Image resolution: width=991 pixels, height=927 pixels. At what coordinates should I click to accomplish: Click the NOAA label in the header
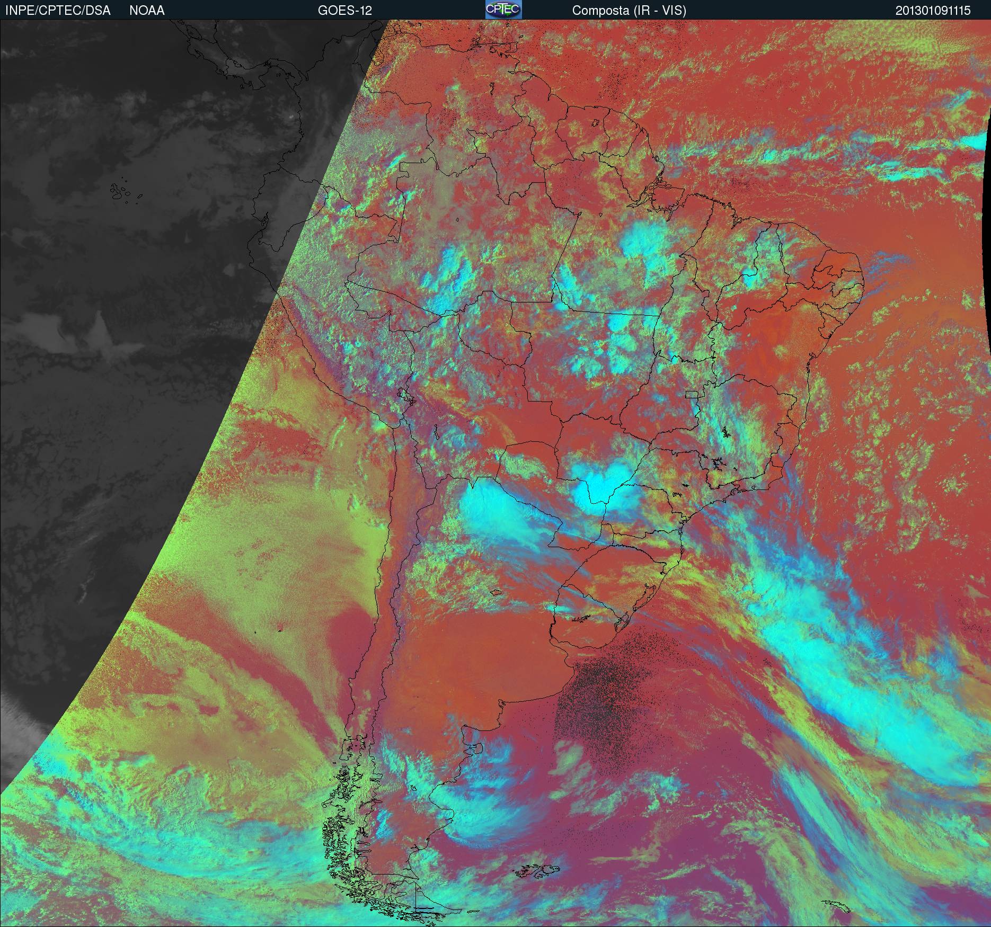pos(147,11)
